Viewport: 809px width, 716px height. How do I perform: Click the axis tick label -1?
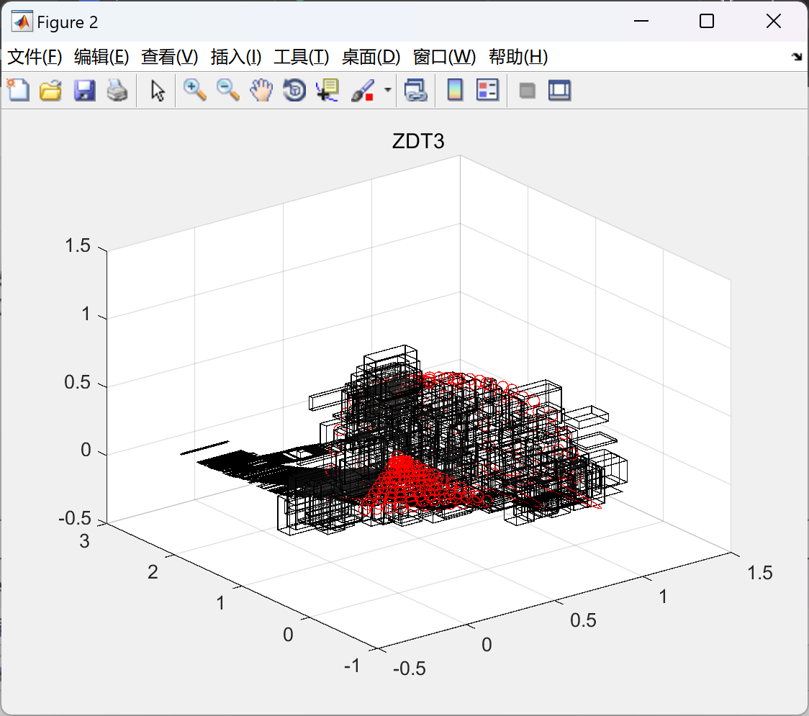point(352,666)
